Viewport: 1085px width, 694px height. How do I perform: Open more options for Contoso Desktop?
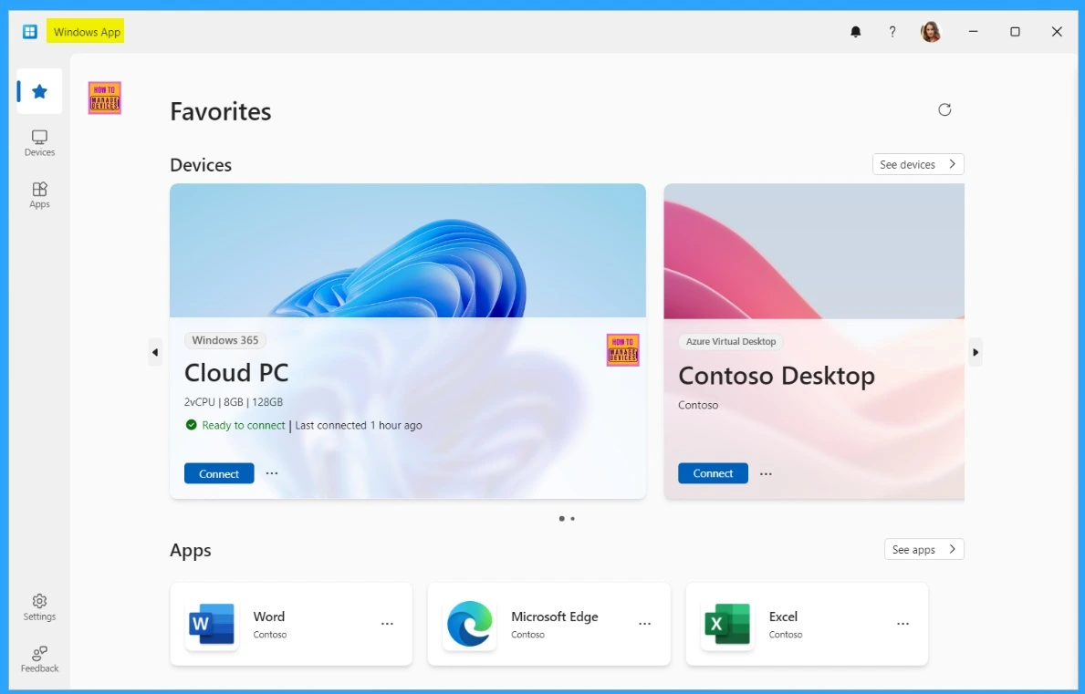point(766,473)
